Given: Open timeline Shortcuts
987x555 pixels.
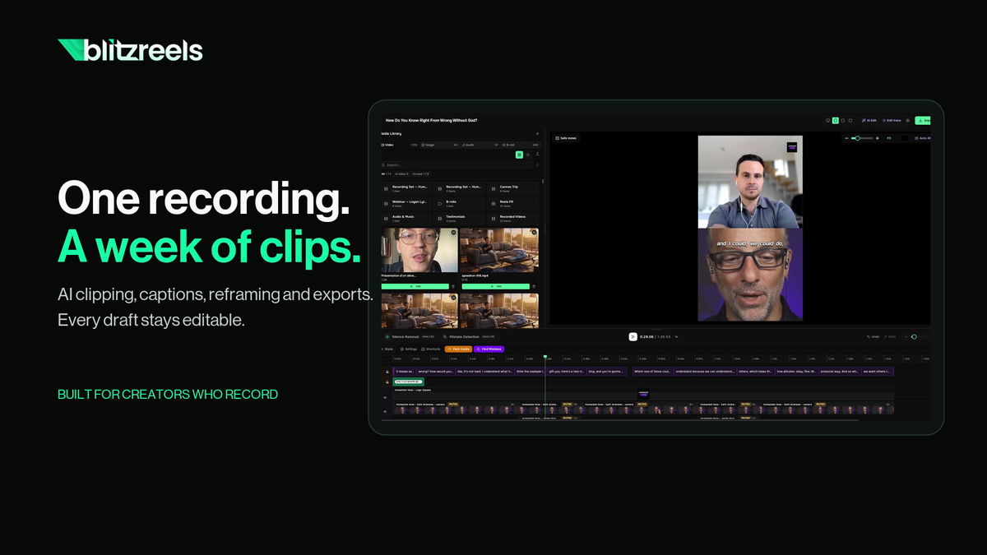Looking at the screenshot, I should 430,349.
